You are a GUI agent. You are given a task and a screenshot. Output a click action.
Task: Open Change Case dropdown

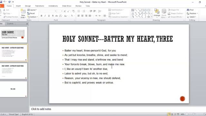[x=65, y=16]
